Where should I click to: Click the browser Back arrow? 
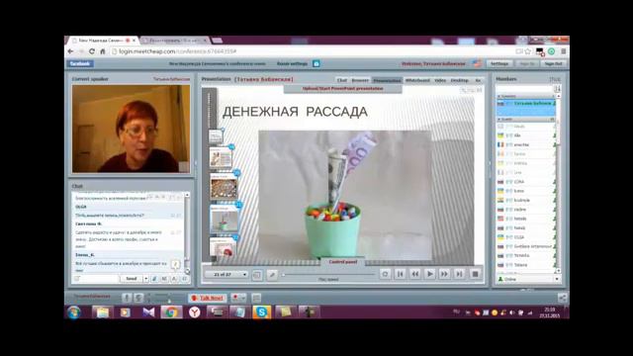coord(70,51)
